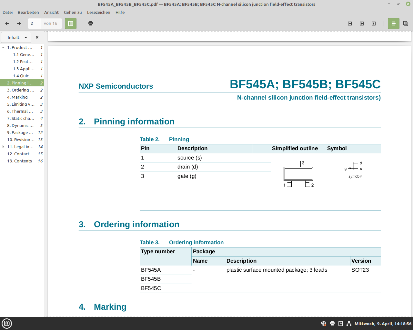Screen dimensions: 413x330
Task: Go to next page with forward arrow
Action: (19, 24)
